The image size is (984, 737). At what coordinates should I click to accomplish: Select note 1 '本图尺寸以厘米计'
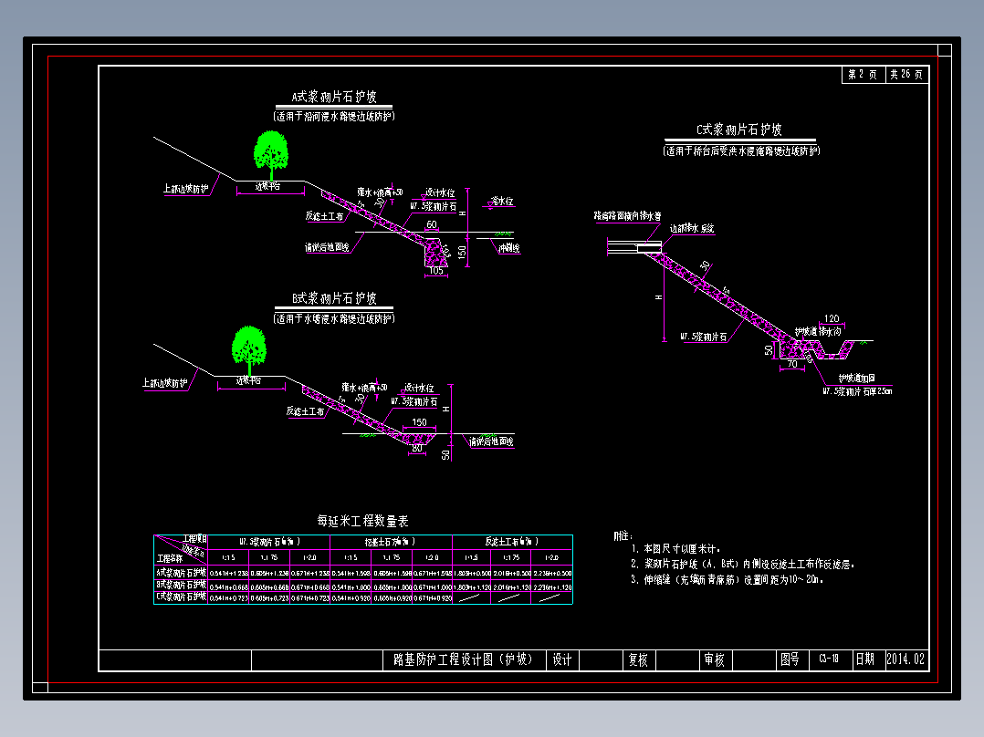676,549
